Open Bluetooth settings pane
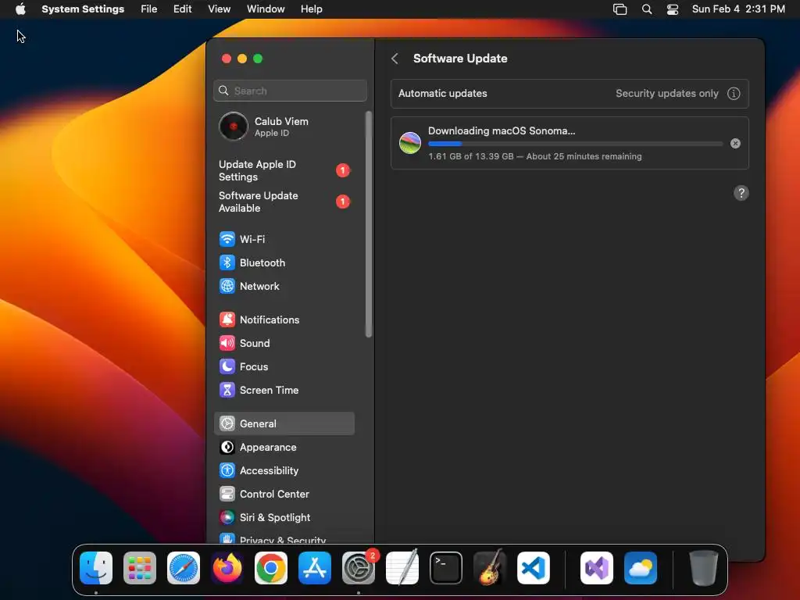 pos(284,262)
